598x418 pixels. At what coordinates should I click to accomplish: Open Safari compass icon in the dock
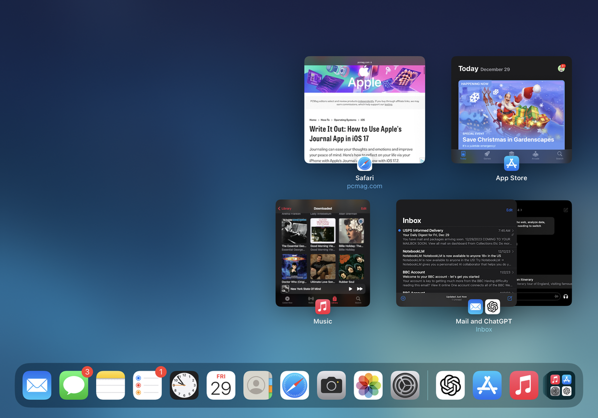click(x=295, y=385)
